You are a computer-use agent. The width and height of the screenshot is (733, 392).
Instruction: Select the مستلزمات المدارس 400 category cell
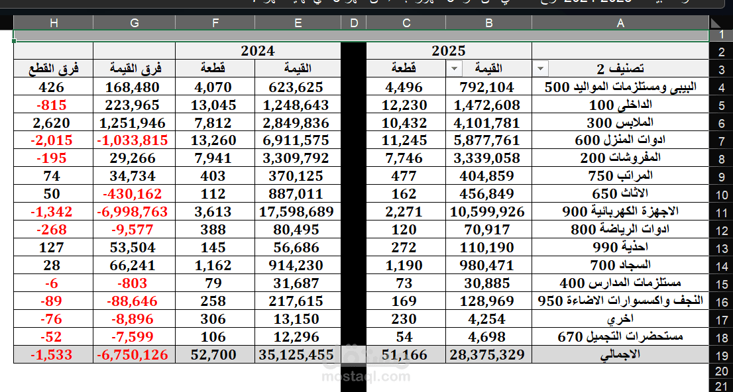(620, 283)
